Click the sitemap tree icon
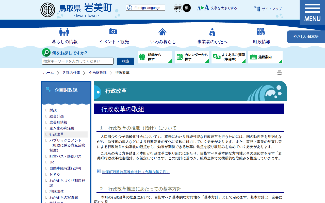This screenshot has width=325, height=203. tap(257, 9)
